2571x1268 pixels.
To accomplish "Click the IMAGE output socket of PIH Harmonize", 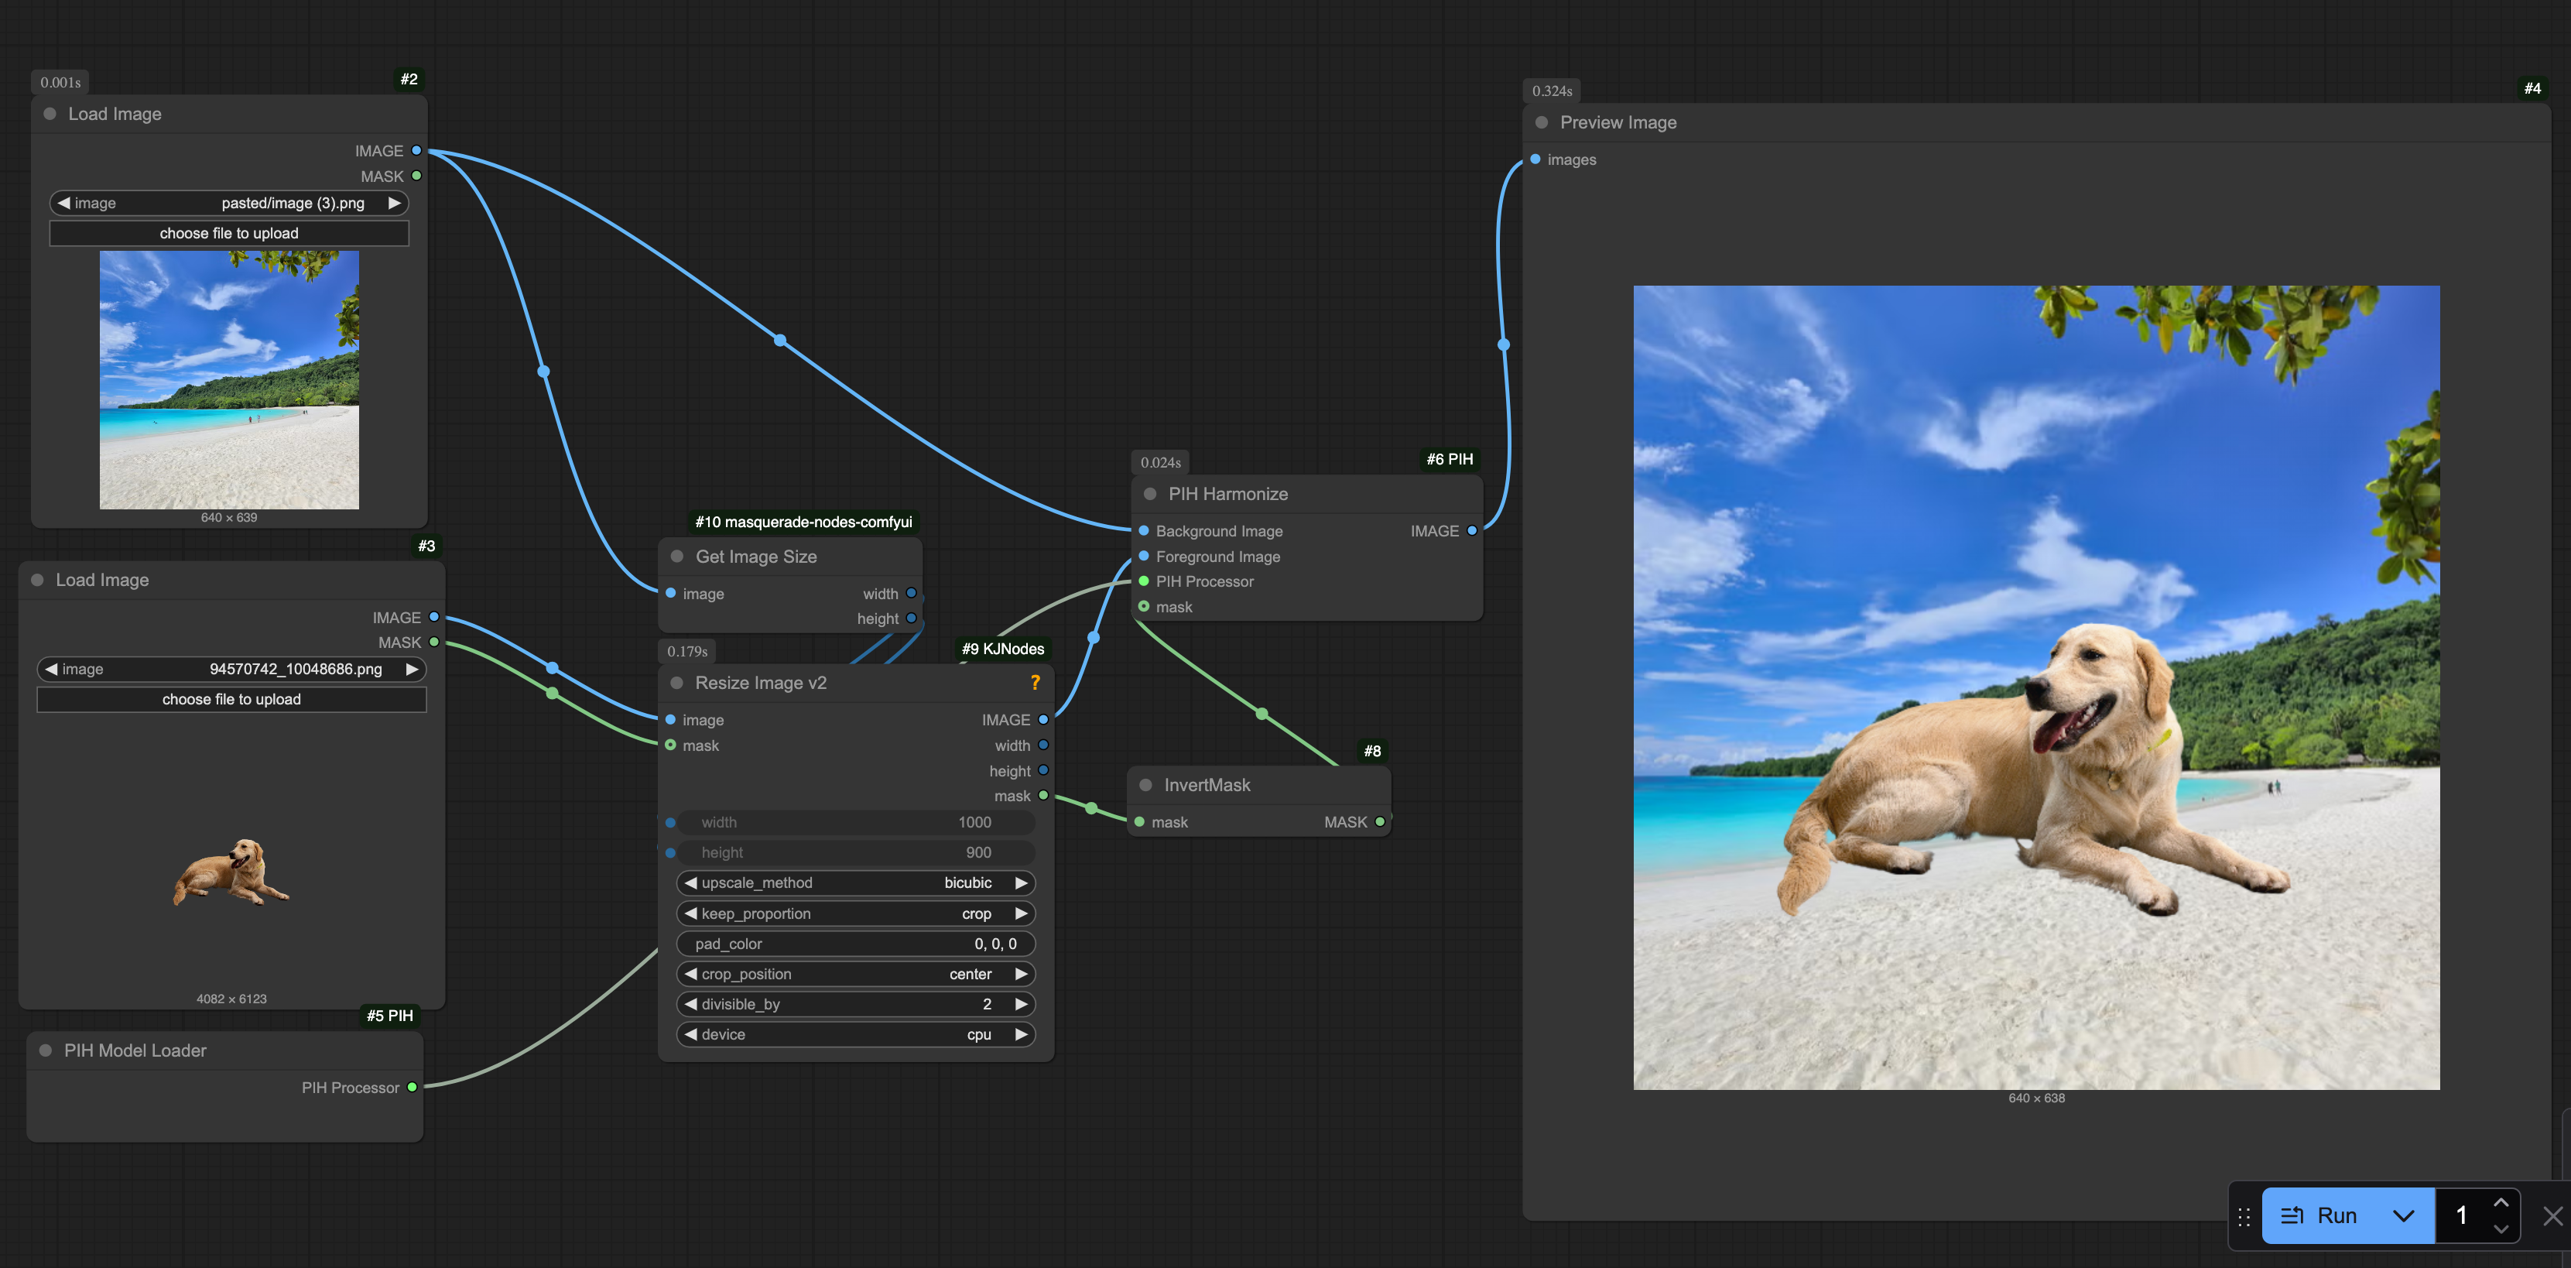I will pyautogui.click(x=1471, y=531).
